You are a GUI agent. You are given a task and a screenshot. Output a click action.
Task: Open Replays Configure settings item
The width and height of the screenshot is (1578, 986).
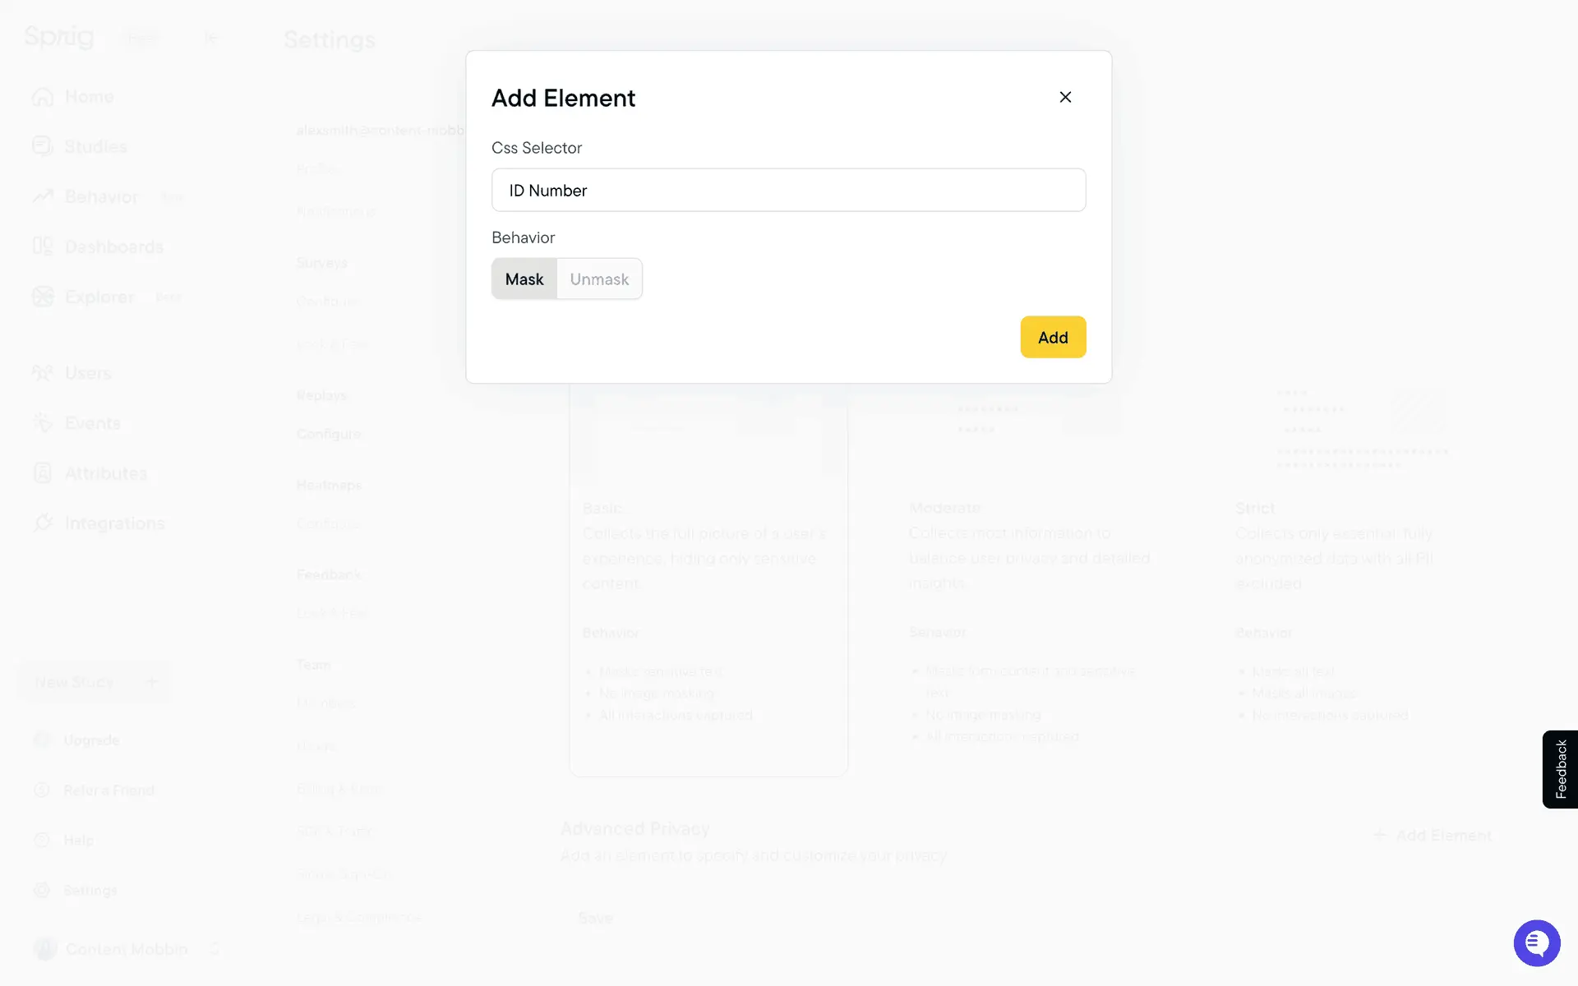click(x=328, y=434)
